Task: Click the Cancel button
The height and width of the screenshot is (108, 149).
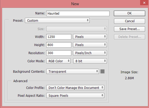Action: (x=129, y=21)
